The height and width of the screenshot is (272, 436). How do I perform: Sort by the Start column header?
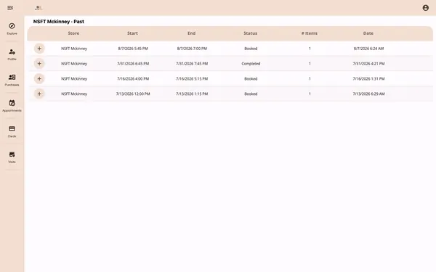[133, 33]
